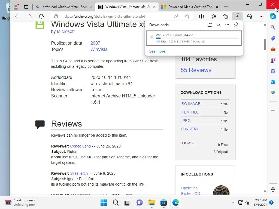View site info via the lock icon
Screen dimensions: 279x209
click(56, 16)
